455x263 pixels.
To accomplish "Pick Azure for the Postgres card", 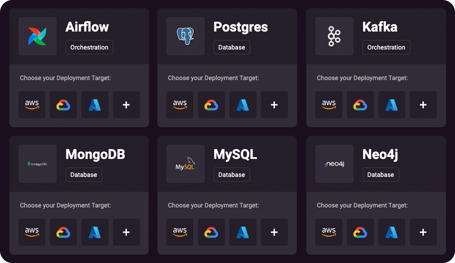I will point(243,105).
